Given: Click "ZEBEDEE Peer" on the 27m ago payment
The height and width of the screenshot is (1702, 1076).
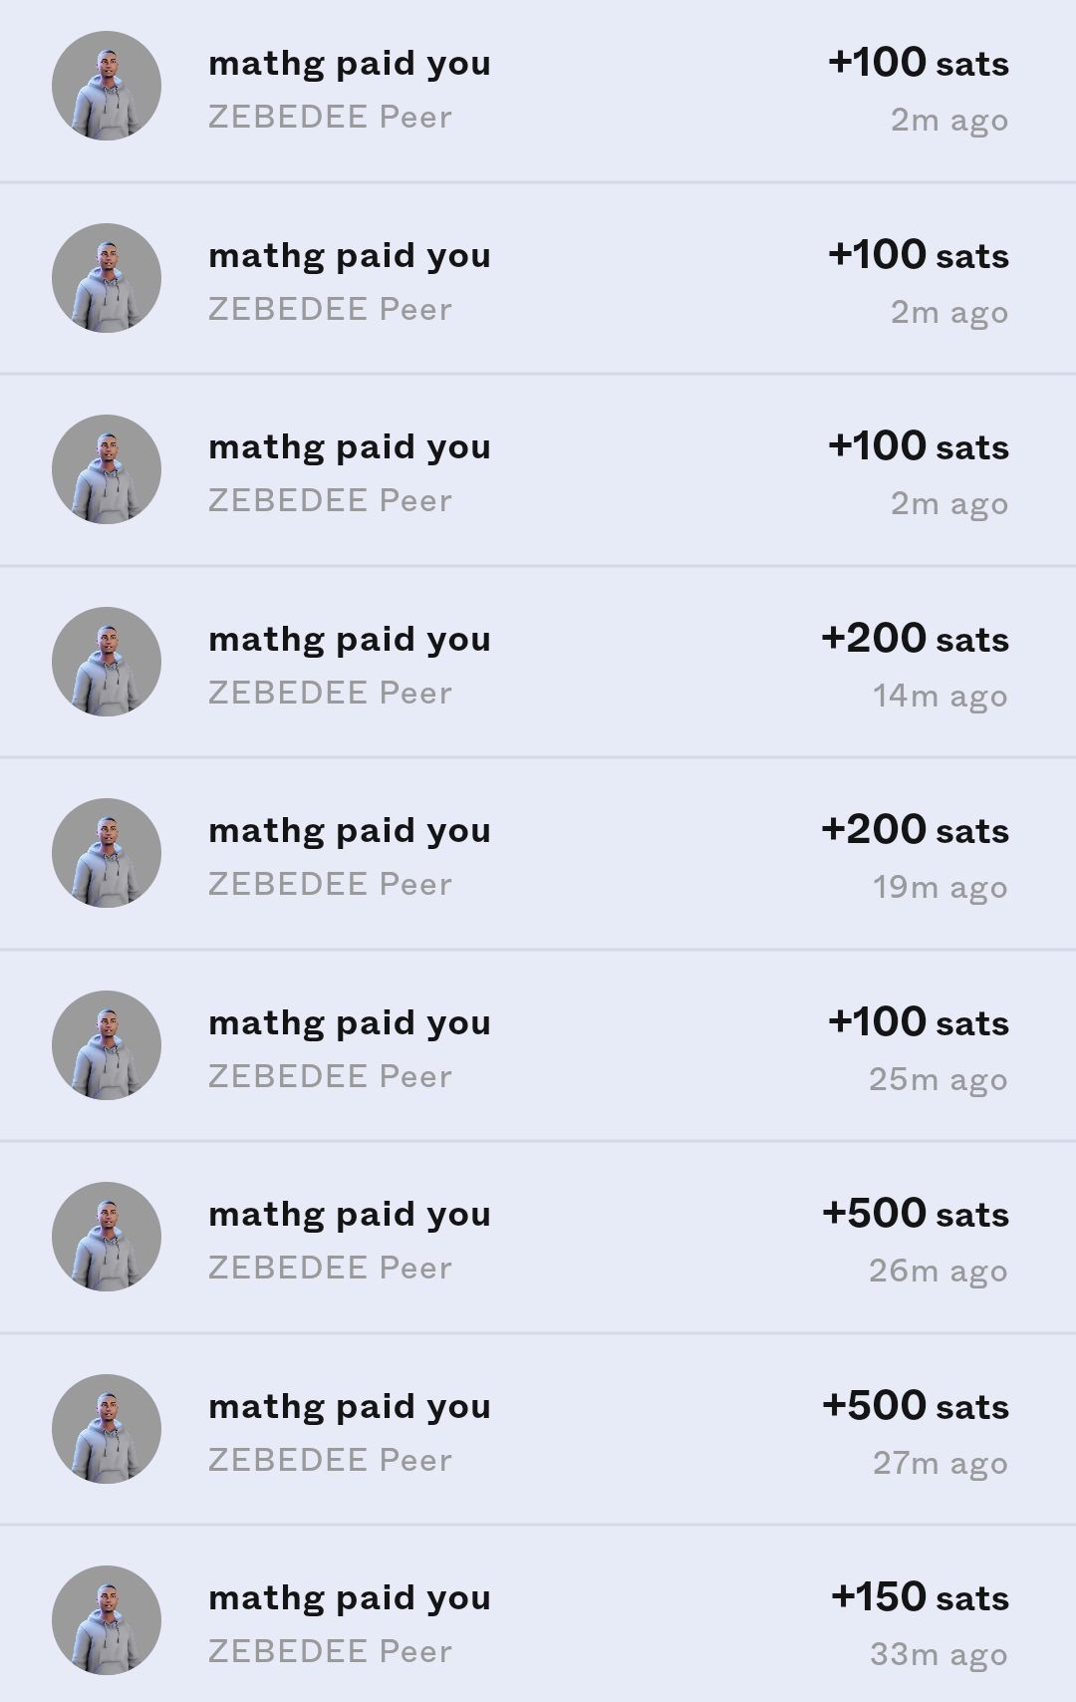Looking at the screenshot, I should point(330,1460).
